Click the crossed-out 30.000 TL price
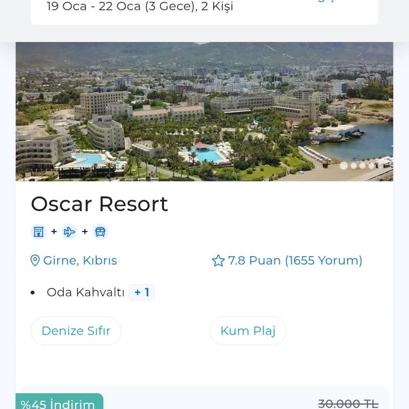The height and width of the screenshot is (409, 409). 348,404
